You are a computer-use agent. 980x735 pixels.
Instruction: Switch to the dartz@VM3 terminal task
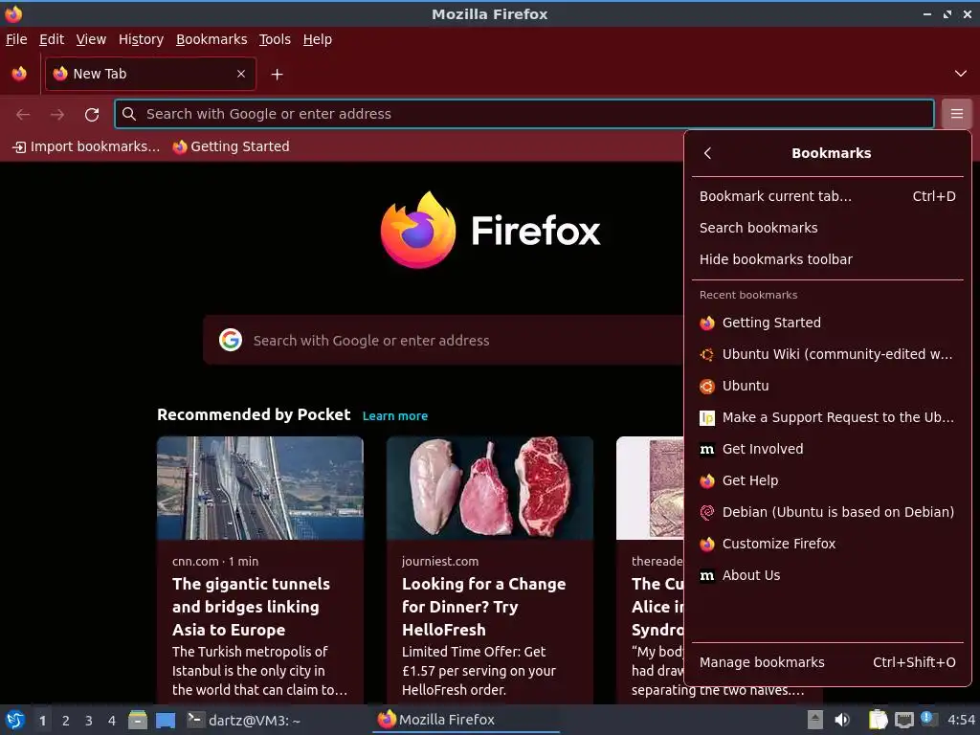(x=244, y=720)
